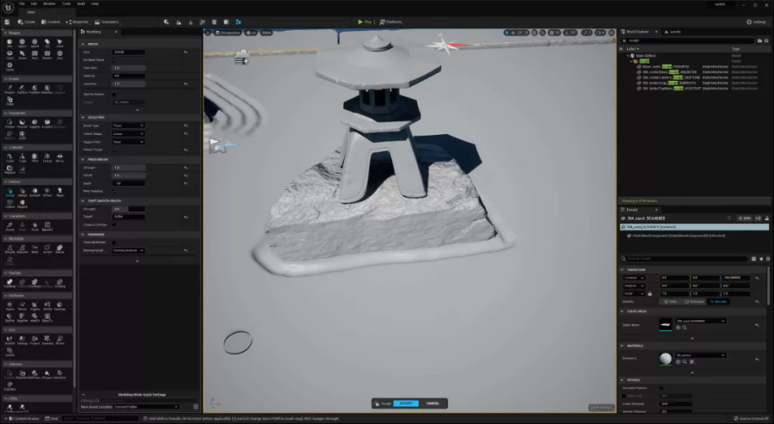
Task: Open the material Element 0 dropdown
Action: [x=700, y=355]
